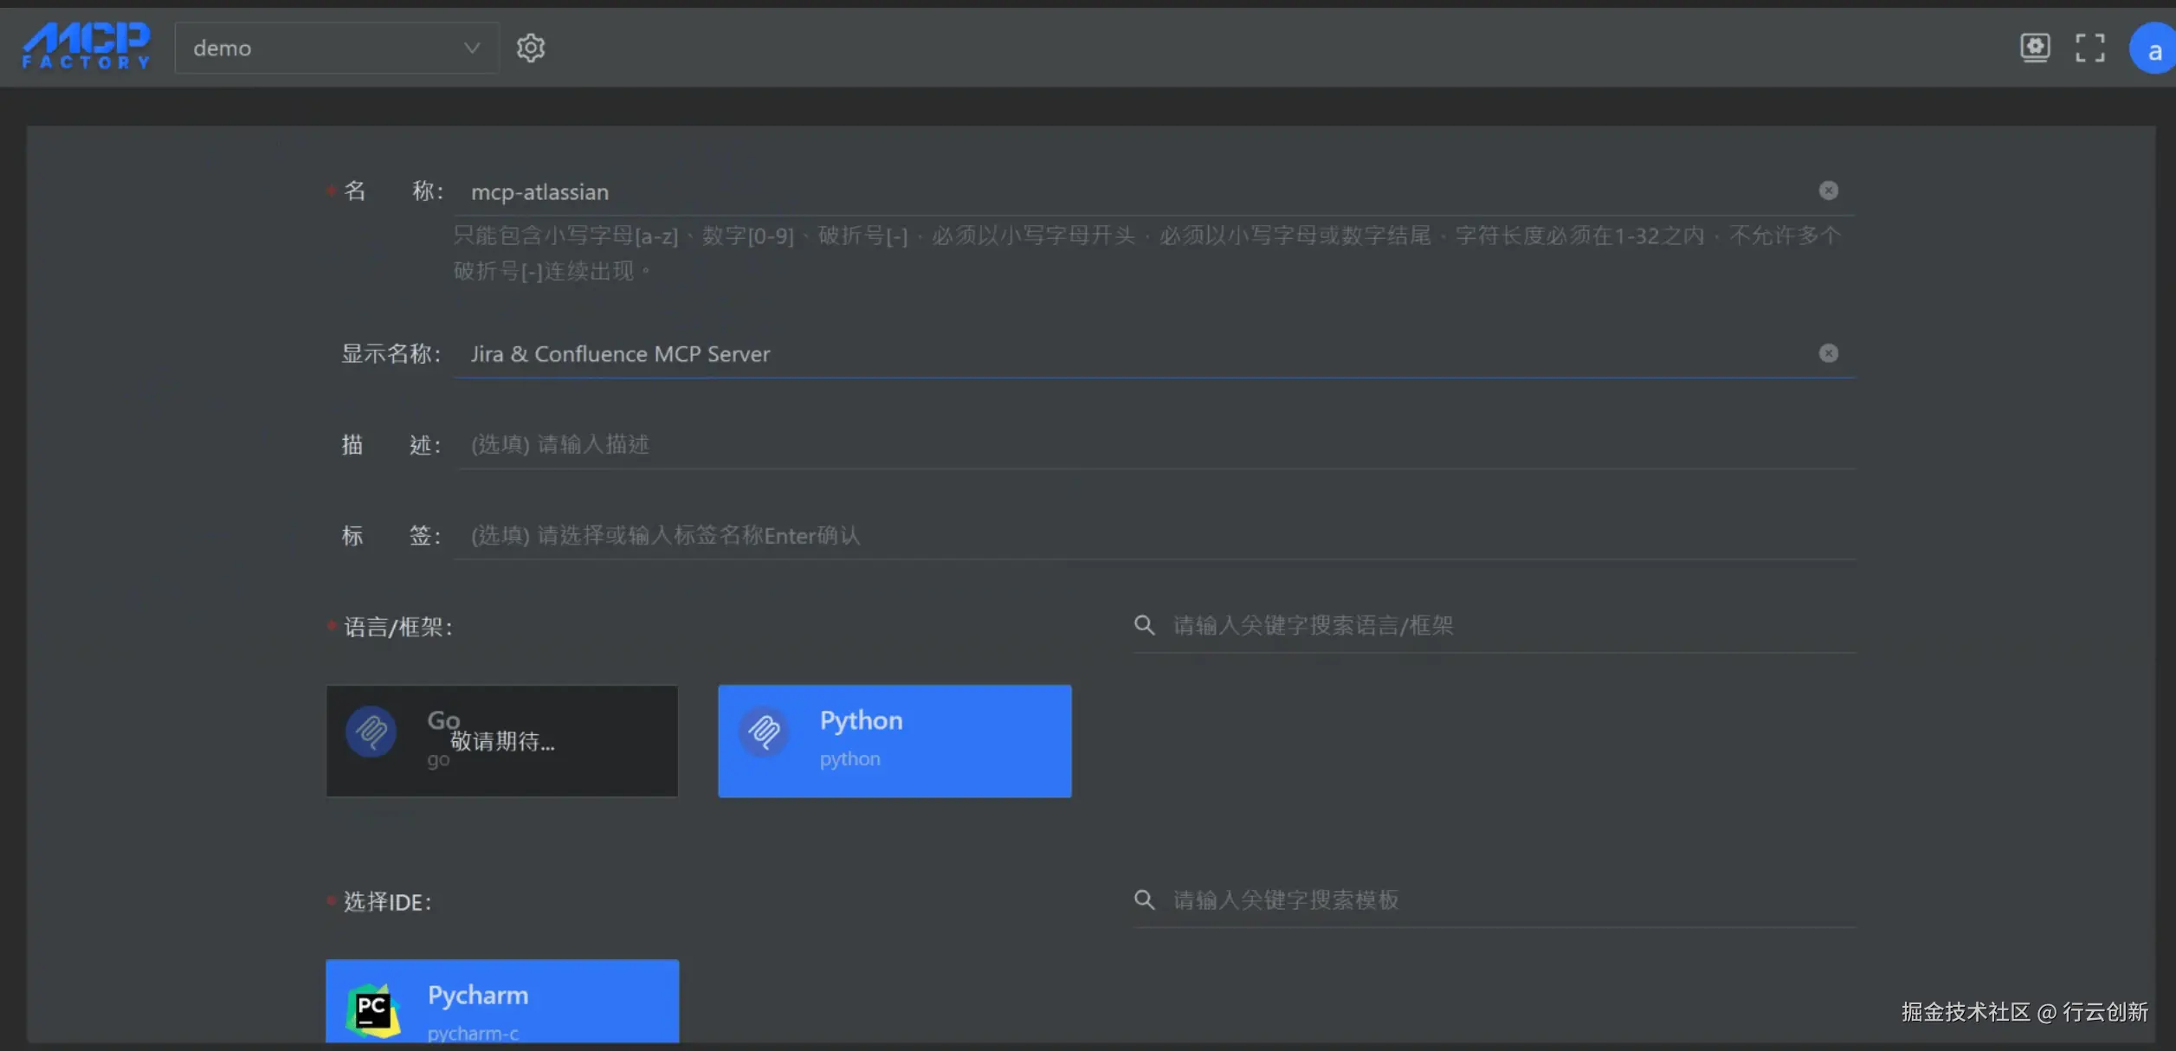Click the IDE template search magnifier icon
The height and width of the screenshot is (1051, 2176).
point(1144,900)
